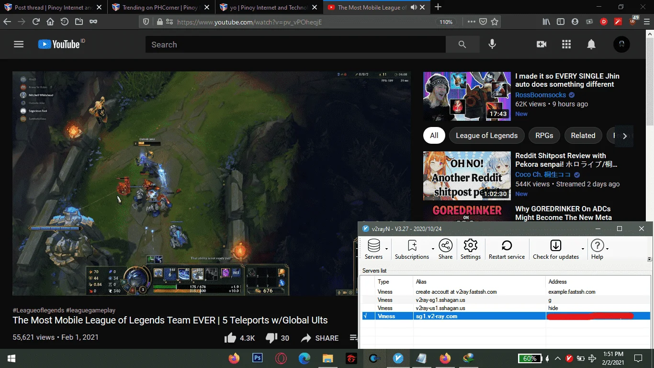Switch to 'Trending on PHCorner' tab

click(x=161, y=7)
